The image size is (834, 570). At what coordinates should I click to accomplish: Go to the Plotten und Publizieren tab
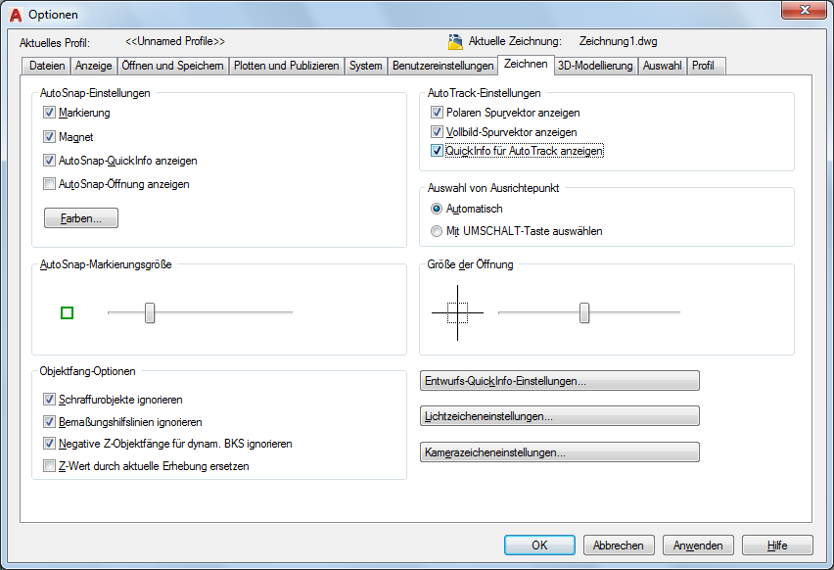click(287, 66)
